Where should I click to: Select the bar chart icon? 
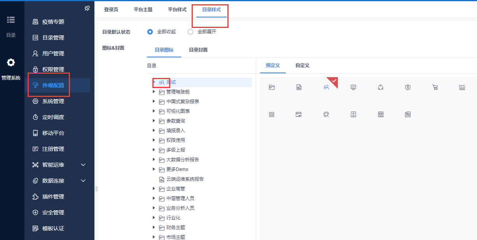coord(462,87)
